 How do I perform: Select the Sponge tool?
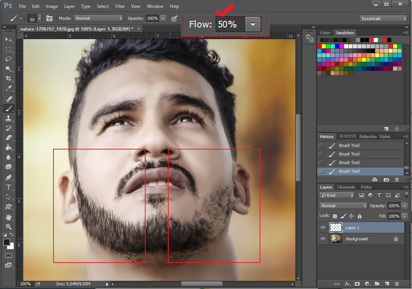9,167
